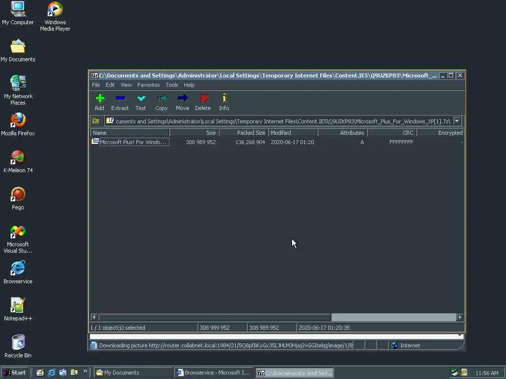506x379 pixels.
Task: Sort by the Attributes column header
Action: (343, 133)
